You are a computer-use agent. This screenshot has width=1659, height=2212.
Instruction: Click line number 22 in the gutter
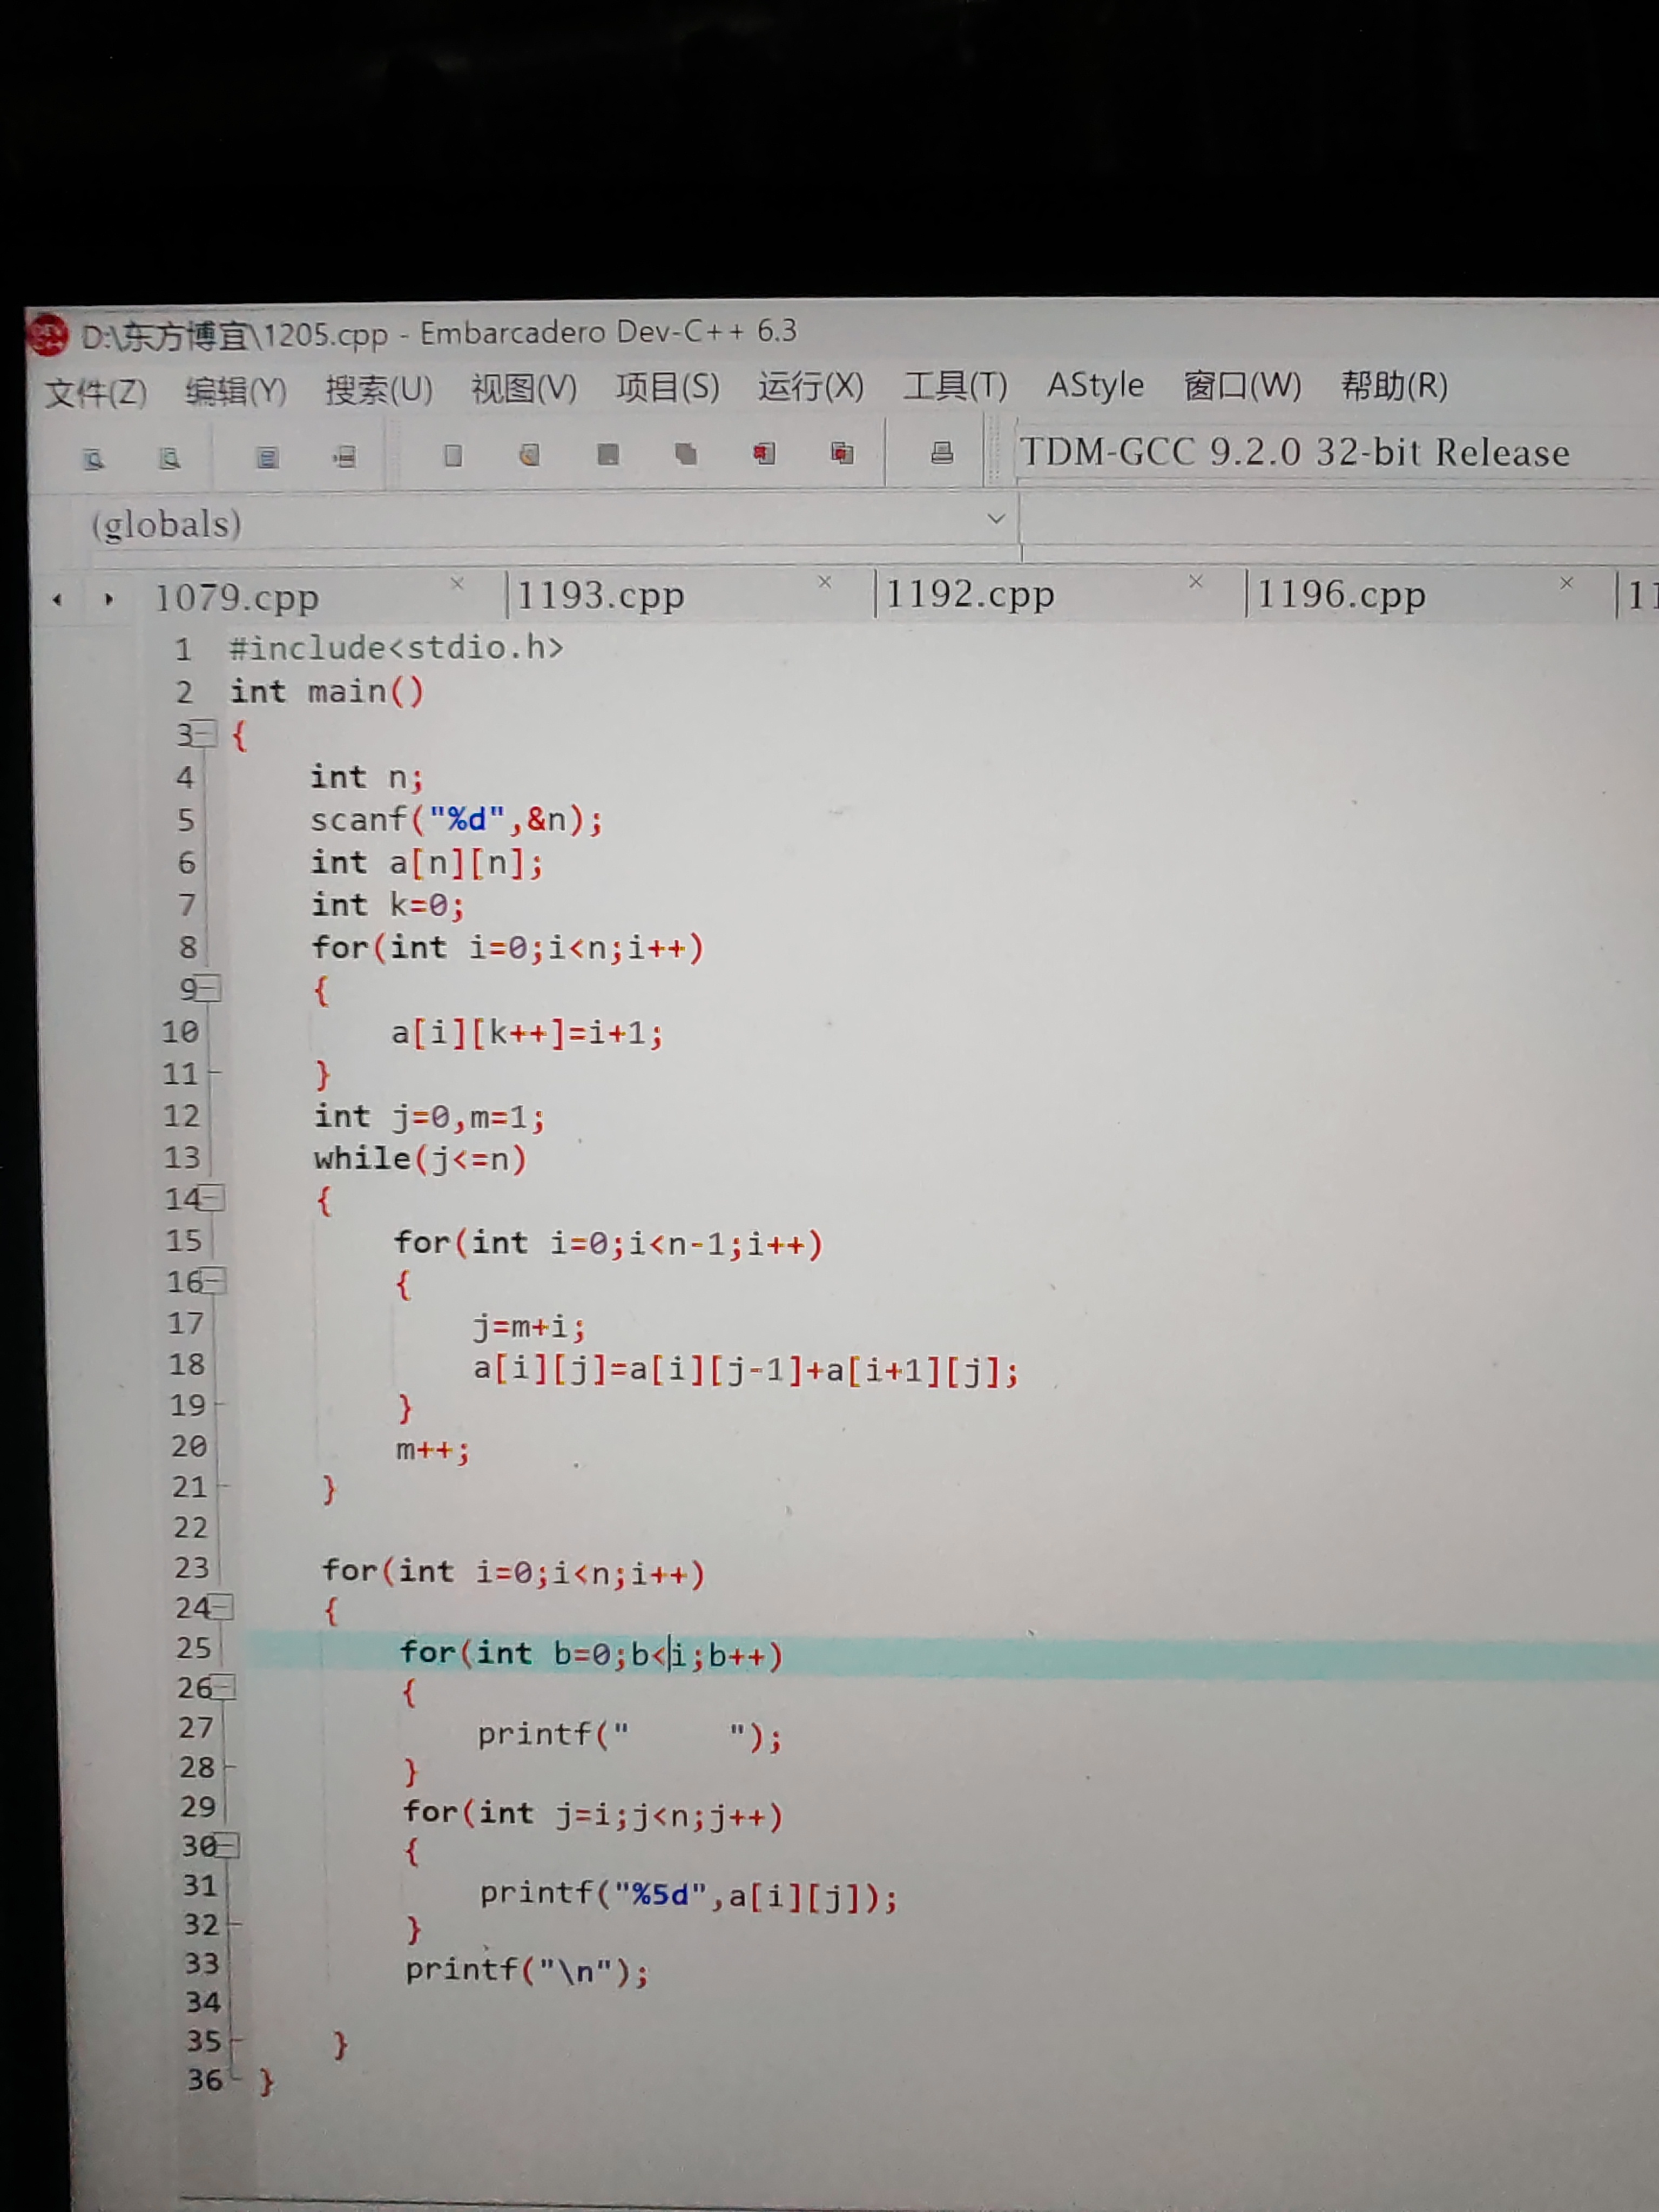point(190,1528)
